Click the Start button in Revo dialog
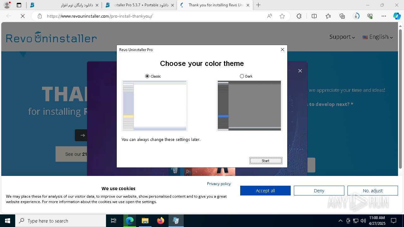The image size is (404, 227). click(266, 161)
